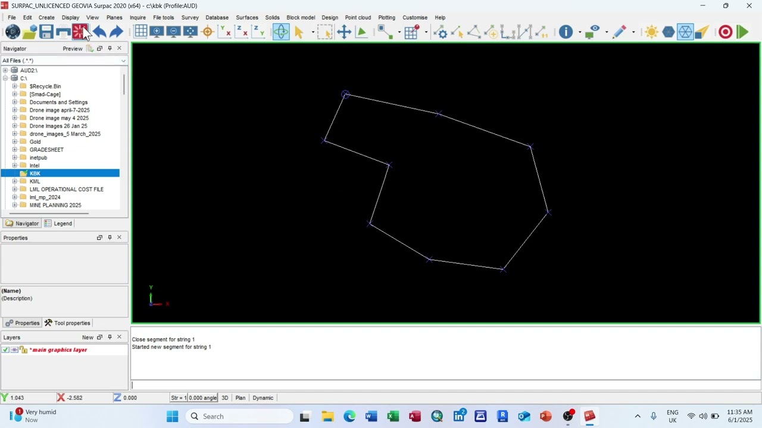Click the blue Information inquire icon

click(566, 32)
